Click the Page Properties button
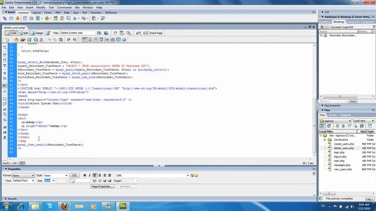Screen dimensions: 376x211 tap(102, 186)
